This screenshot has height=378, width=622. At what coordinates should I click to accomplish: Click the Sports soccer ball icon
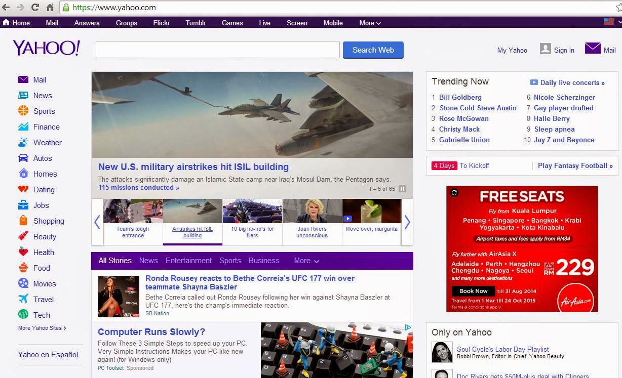23,111
